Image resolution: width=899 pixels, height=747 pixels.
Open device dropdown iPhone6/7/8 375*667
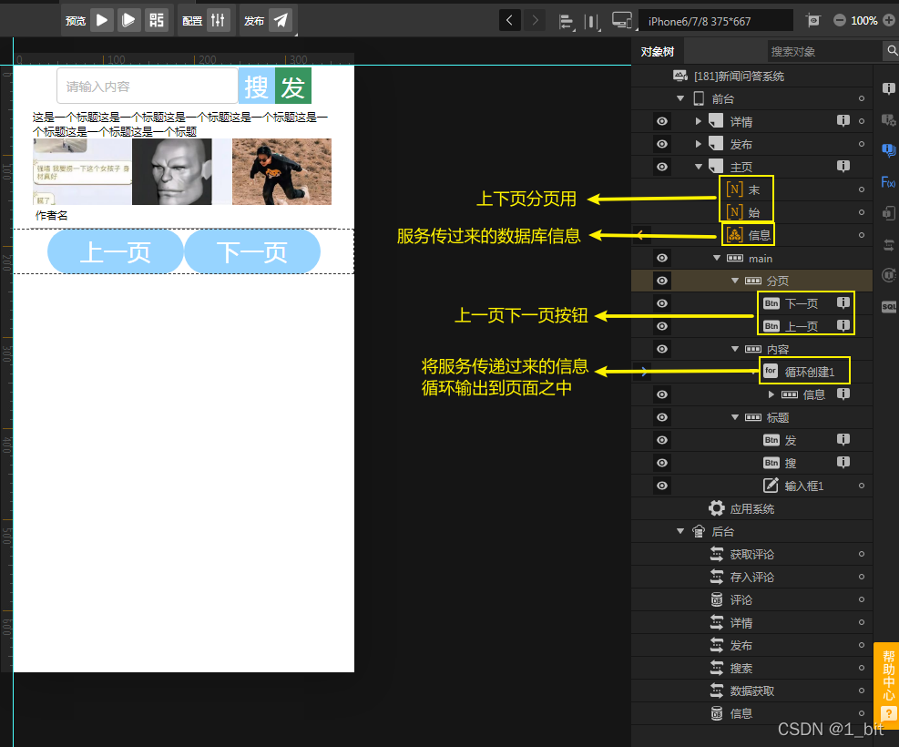click(x=716, y=21)
